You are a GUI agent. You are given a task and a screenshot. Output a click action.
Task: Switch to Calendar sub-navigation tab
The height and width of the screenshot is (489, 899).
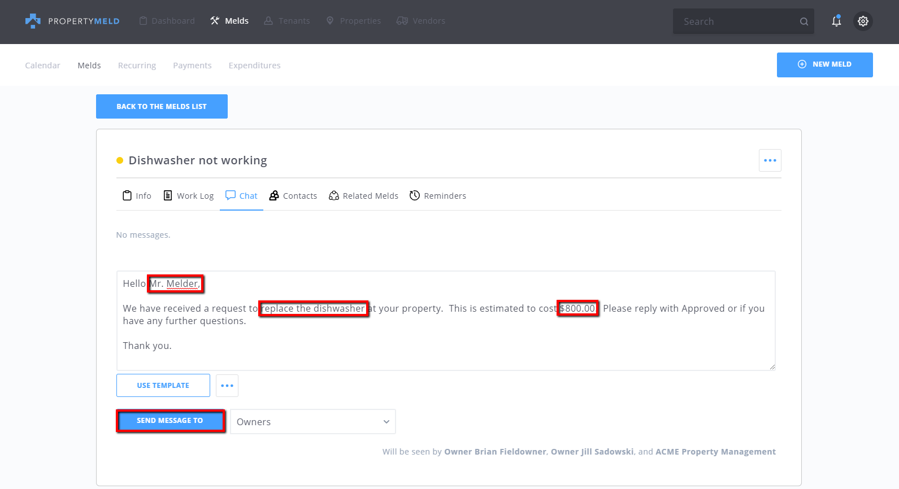(42, 66)
